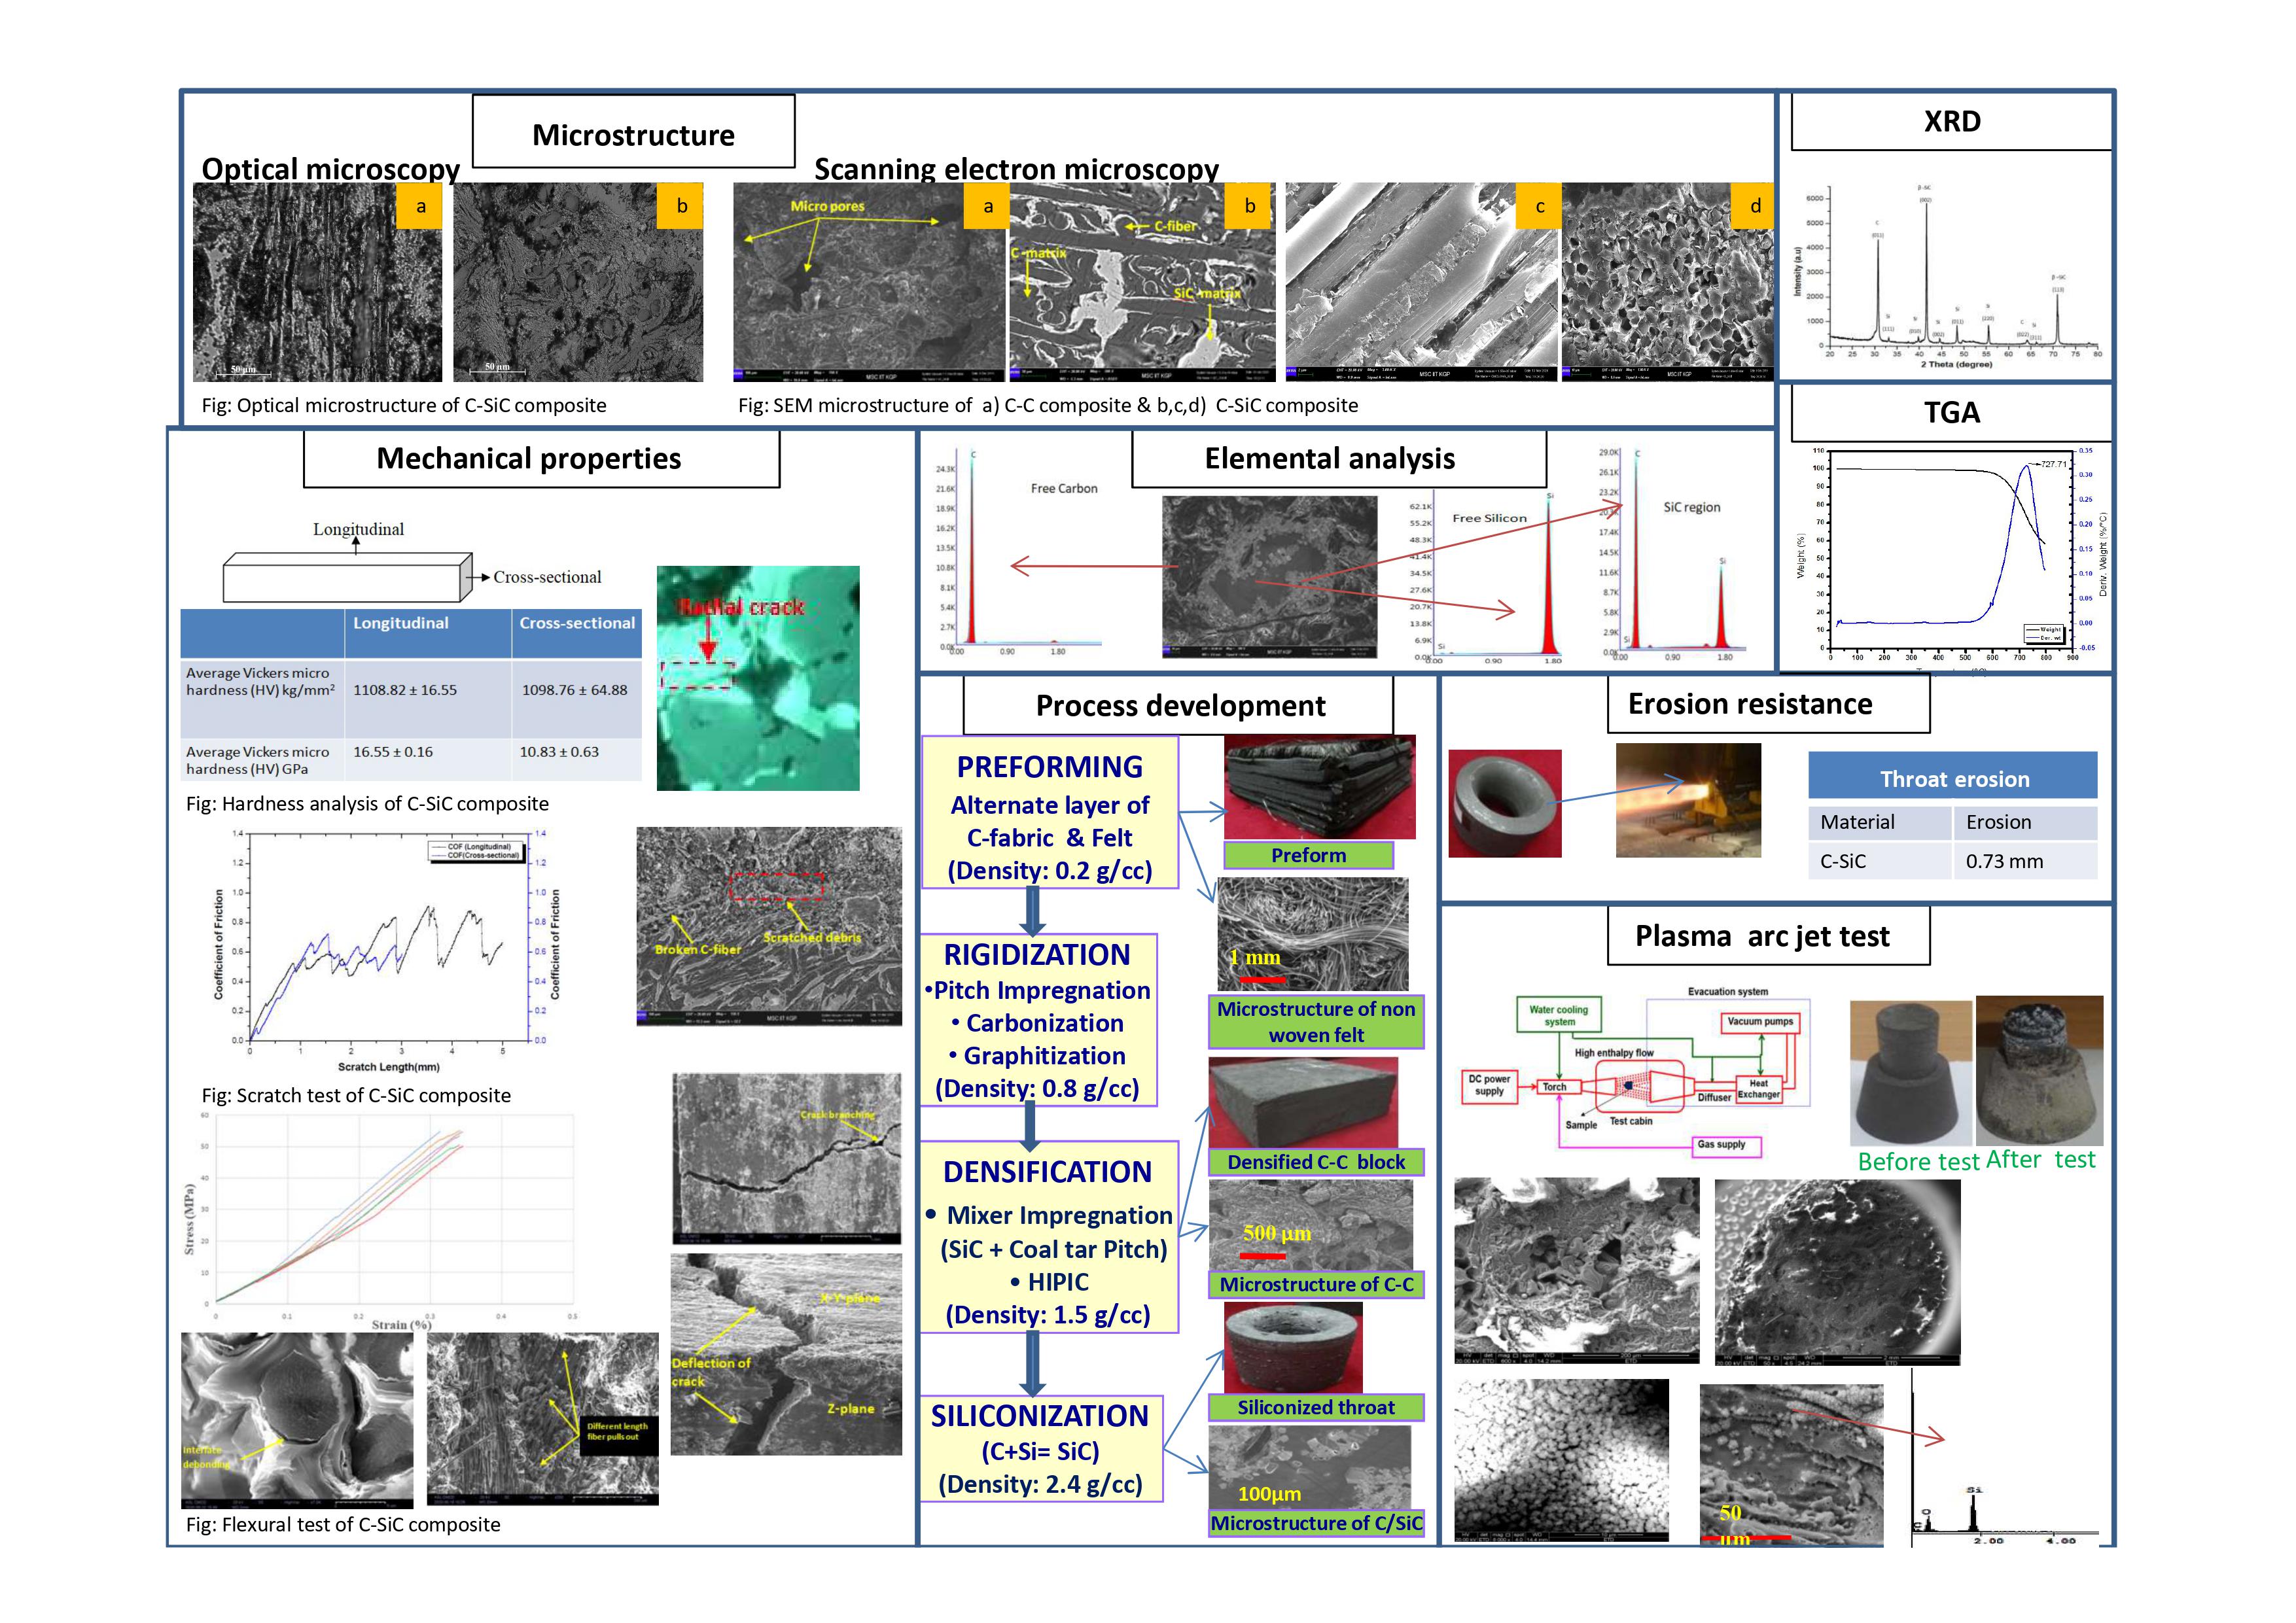Click the green Preform label
2296x1623 pixels.
point(1308,855)
